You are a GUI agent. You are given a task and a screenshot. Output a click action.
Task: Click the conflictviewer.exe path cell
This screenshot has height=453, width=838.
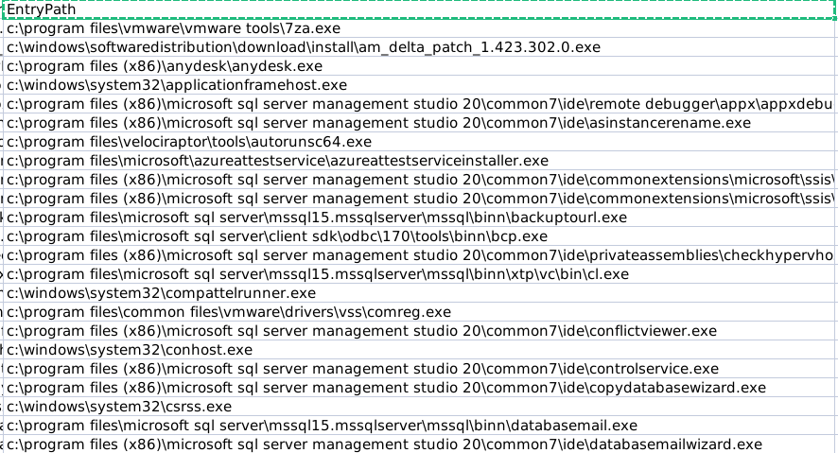click(420, 331)
